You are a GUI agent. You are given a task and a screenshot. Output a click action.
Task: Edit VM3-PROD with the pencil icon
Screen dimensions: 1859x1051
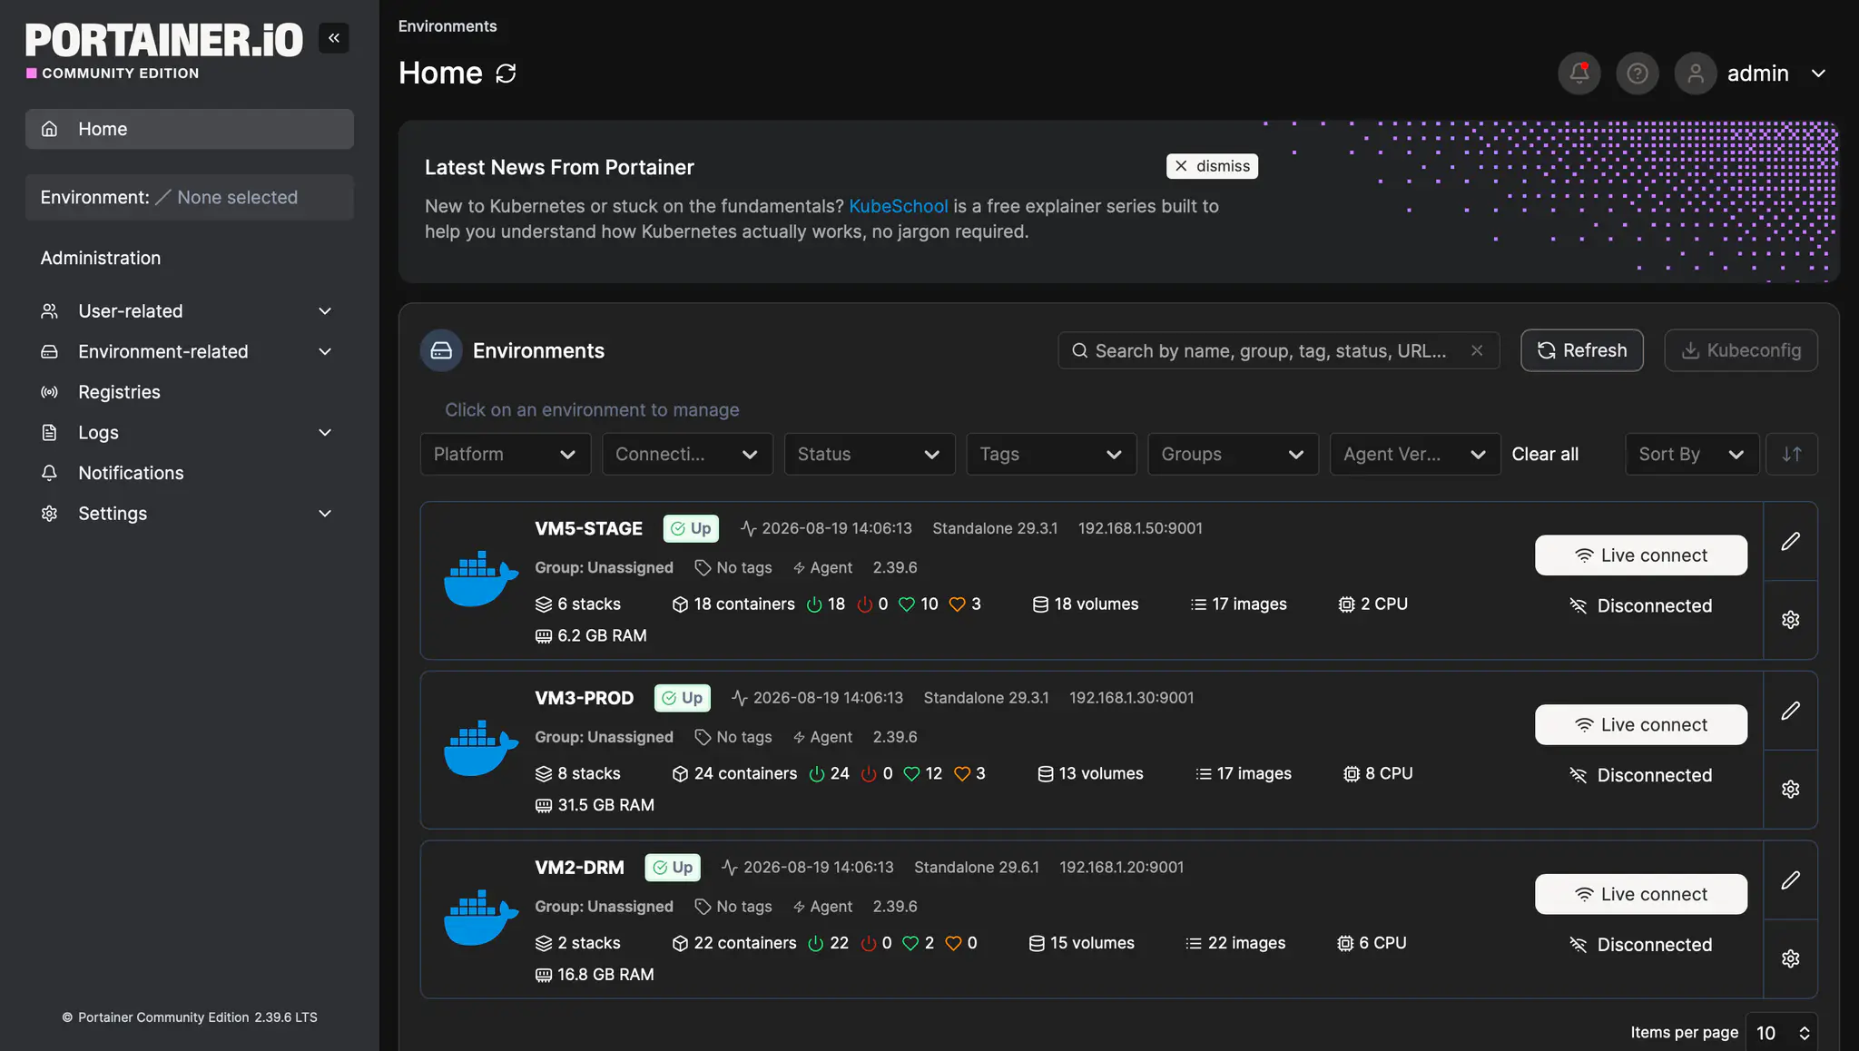(x=1790, y=712)
